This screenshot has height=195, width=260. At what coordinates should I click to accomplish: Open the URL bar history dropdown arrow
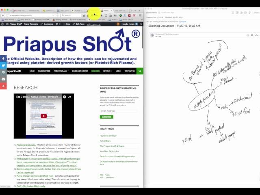(x=53, y=15)
